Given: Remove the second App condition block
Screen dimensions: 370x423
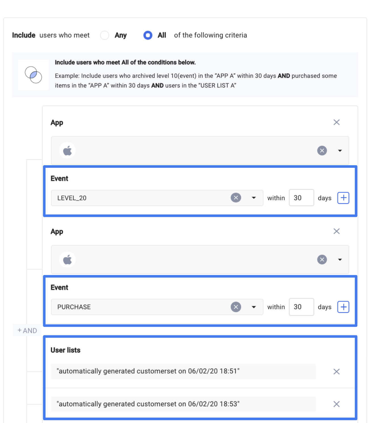Looking at the screenshot, I should [x=337, y=231].
